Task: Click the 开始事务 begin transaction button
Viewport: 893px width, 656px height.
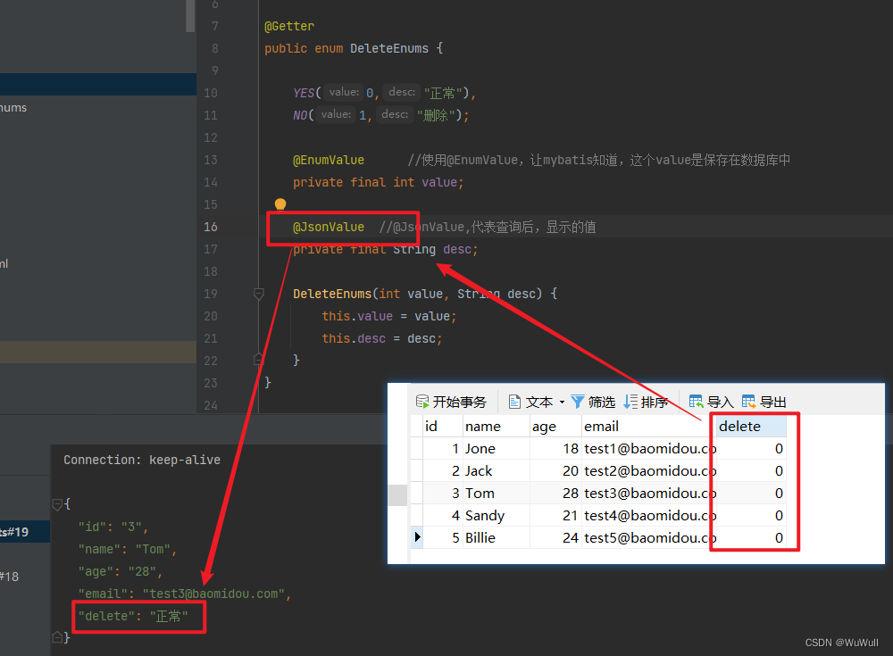Action: coord(451,402)
